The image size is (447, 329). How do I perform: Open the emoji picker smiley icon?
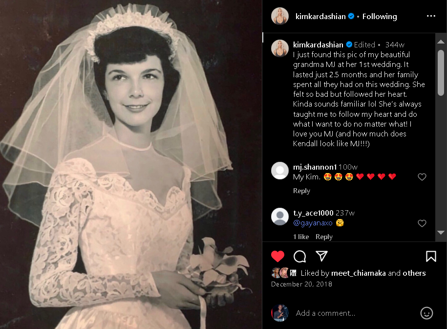(426, 313)
